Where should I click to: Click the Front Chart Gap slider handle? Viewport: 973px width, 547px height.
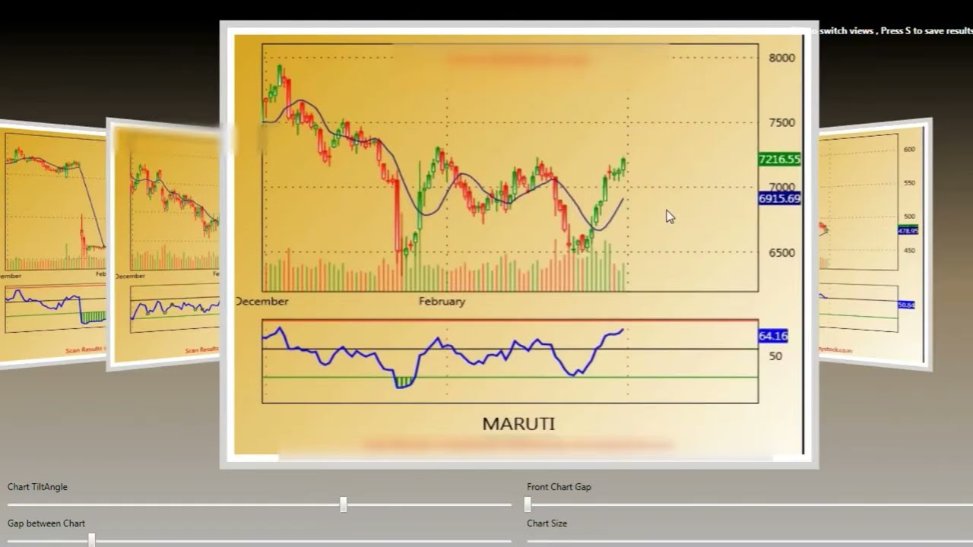pyautogui.click(x=528, y=504)
